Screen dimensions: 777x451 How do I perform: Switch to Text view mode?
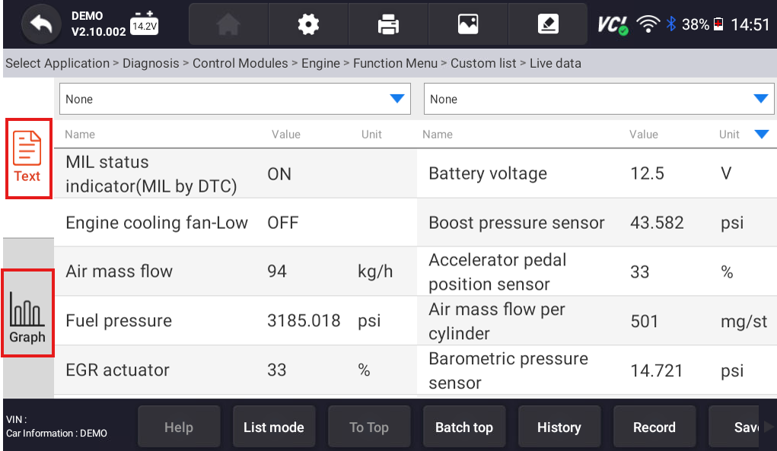click(x=28, y=158)
